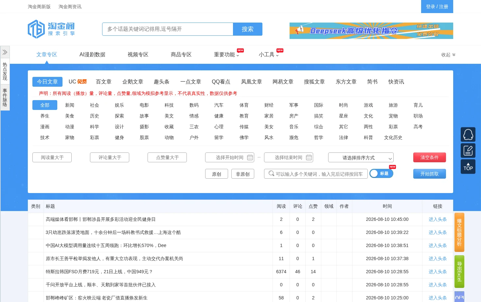Click the topic keyword search field

point(168,29)
